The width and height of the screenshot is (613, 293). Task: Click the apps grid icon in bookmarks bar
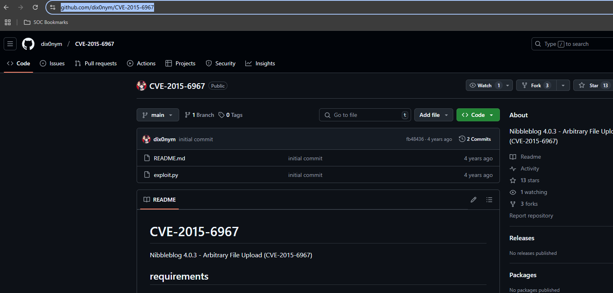point(8,22)
